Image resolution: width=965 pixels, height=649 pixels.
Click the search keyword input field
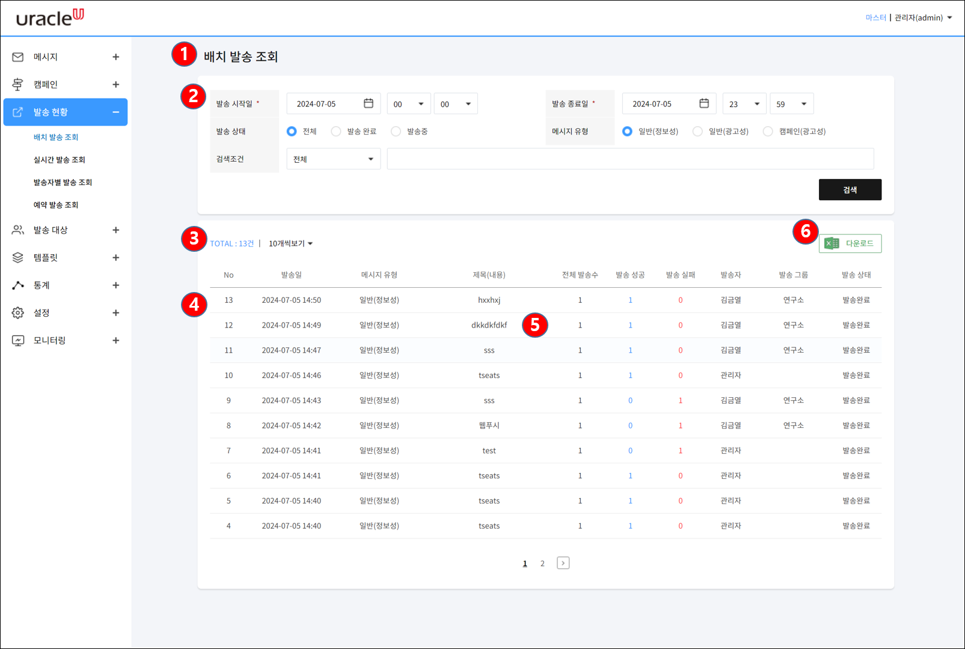pos(631,159)
